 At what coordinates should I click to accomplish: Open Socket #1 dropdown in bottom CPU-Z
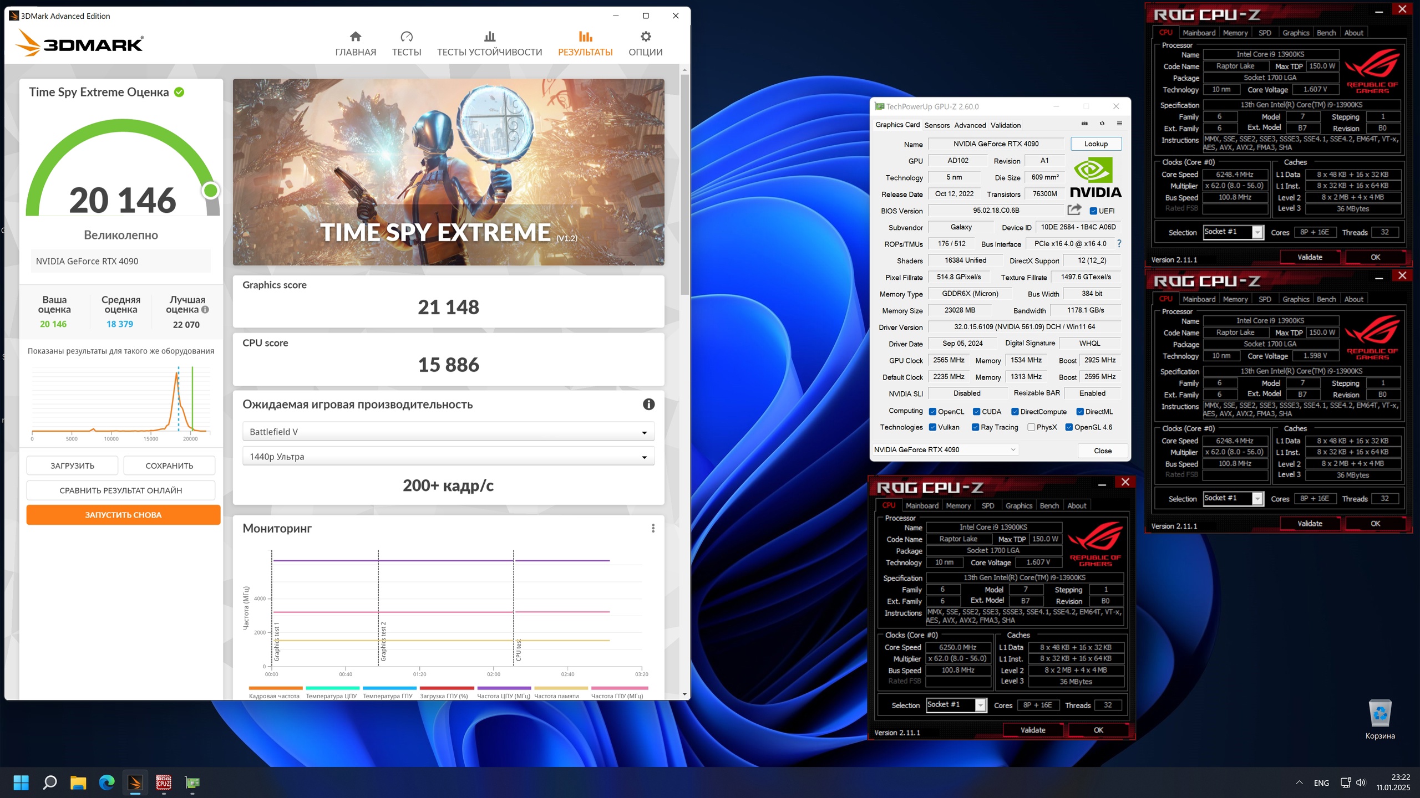[x=956, y=705]
